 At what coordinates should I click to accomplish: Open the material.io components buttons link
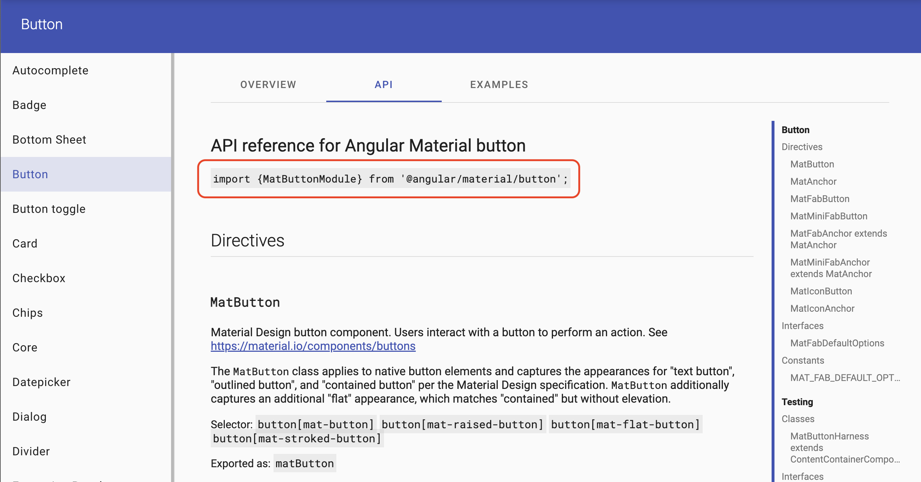tap(313, 346)
